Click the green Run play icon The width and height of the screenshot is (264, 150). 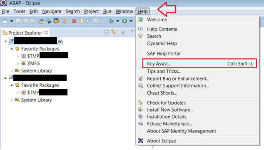click(x=125, y=21)
